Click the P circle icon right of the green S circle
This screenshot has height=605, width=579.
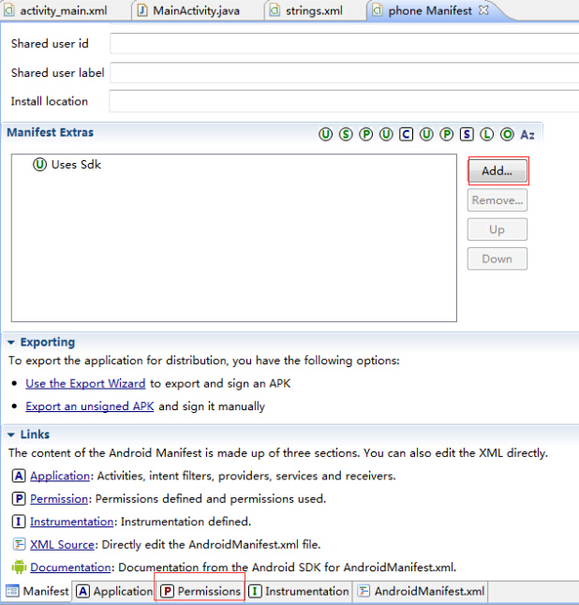[365, 134]
